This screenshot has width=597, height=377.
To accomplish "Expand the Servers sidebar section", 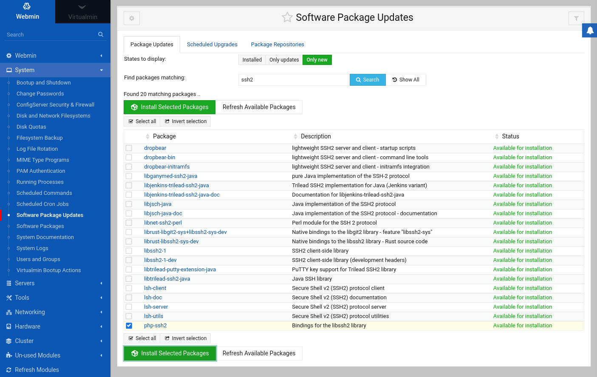I will tap(55, 283).
